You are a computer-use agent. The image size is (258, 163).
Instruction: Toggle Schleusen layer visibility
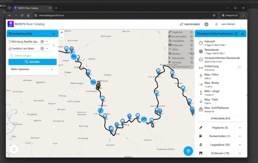pos(191,45)
